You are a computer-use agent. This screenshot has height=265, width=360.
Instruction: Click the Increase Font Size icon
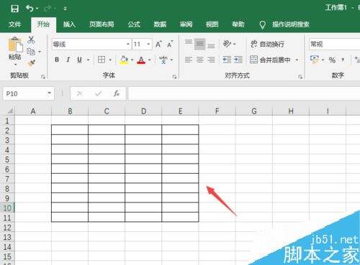(x=158, y=44)
